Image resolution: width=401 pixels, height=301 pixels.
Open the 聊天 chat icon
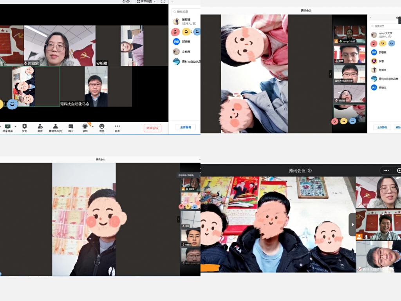point(71,126)
